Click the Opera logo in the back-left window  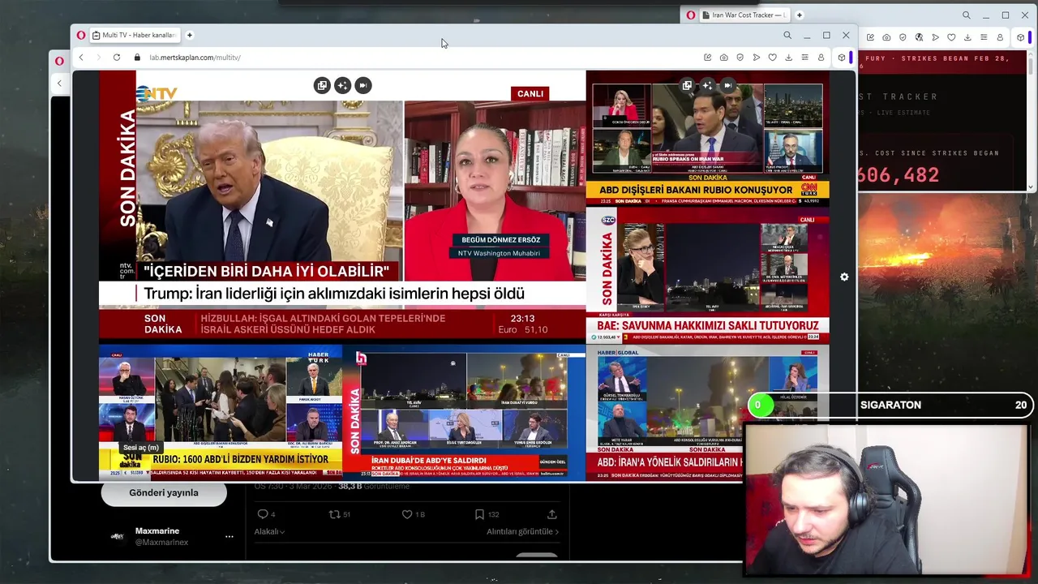[60, 61]
